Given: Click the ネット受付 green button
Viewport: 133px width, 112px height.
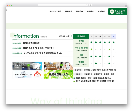Looking at the screenshot, I should coord(118,12).
